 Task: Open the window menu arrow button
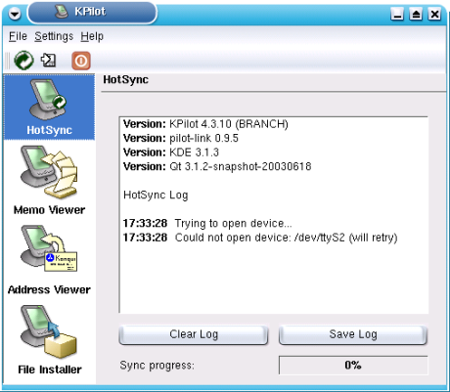pos(15,14)
